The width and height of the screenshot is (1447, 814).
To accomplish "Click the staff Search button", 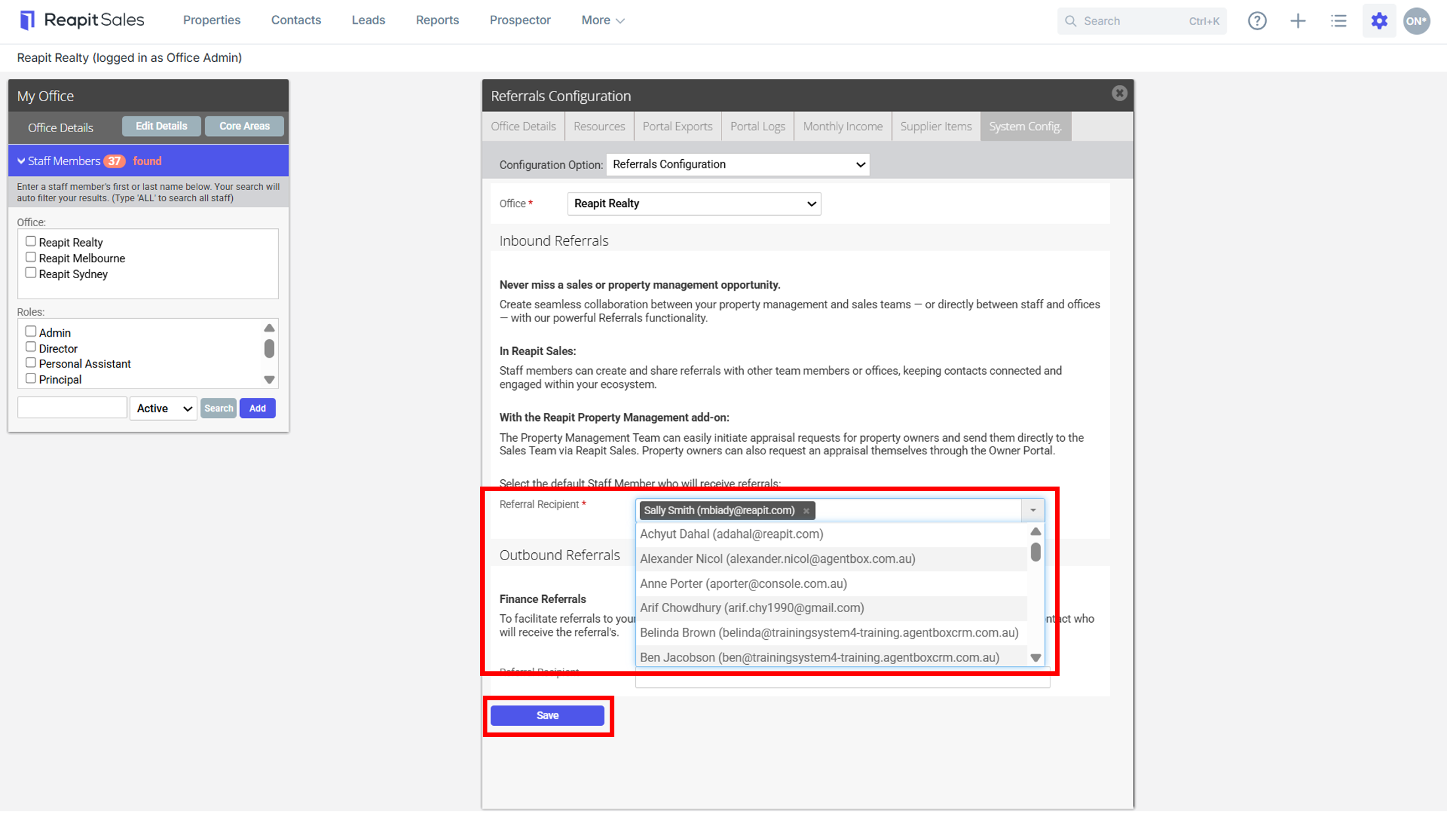I will pyautogui.click(x=218, y=408).
